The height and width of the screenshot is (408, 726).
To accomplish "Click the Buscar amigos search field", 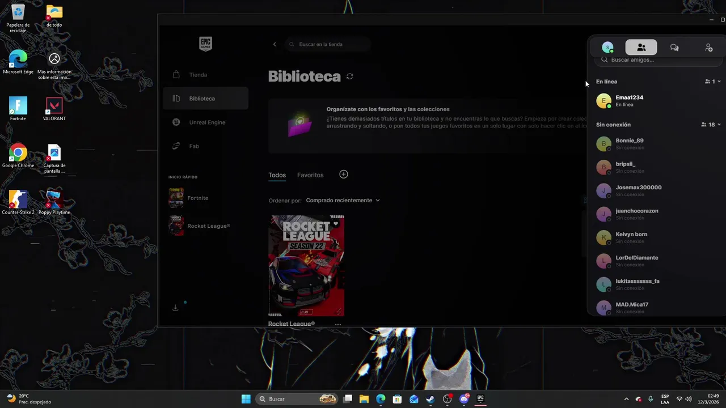I will tap(658, 59).
